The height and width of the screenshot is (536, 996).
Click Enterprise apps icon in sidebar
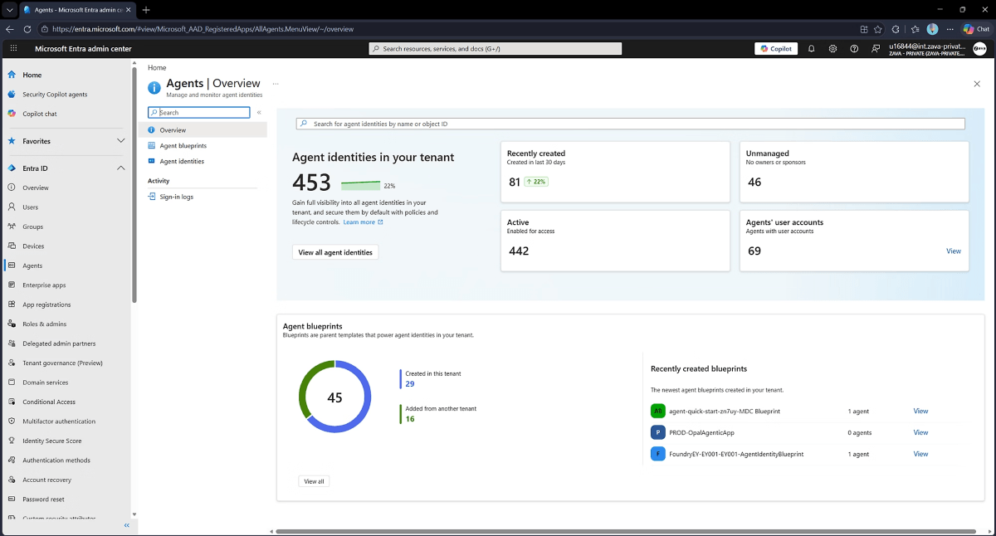point(12,285)
